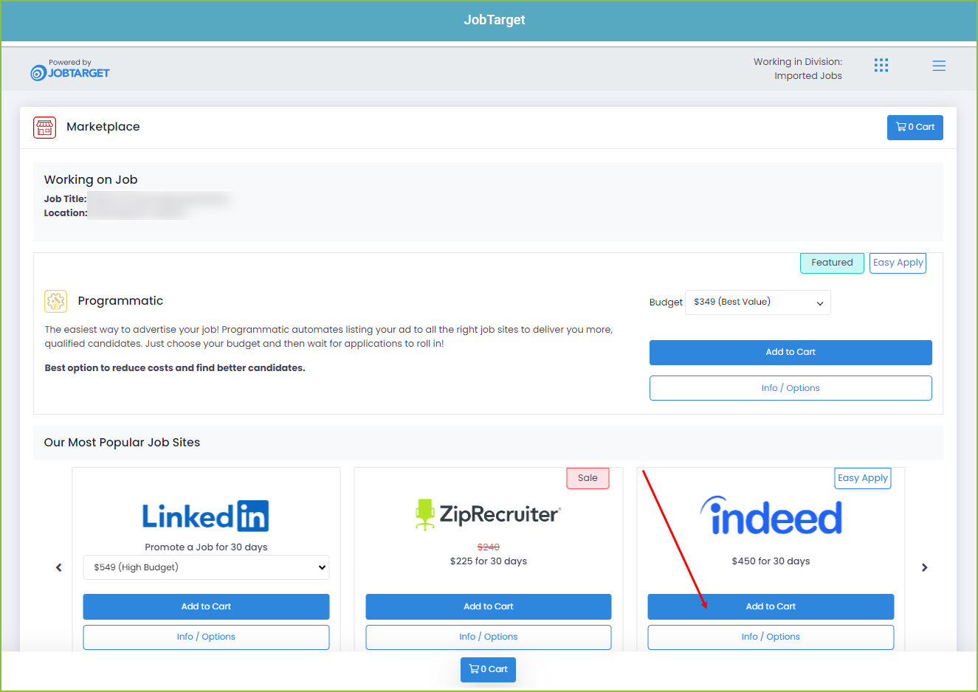Click the '$225 for 30 days' price
The height and width of the screenshot is (692, 978).
(x=489, y=561)
